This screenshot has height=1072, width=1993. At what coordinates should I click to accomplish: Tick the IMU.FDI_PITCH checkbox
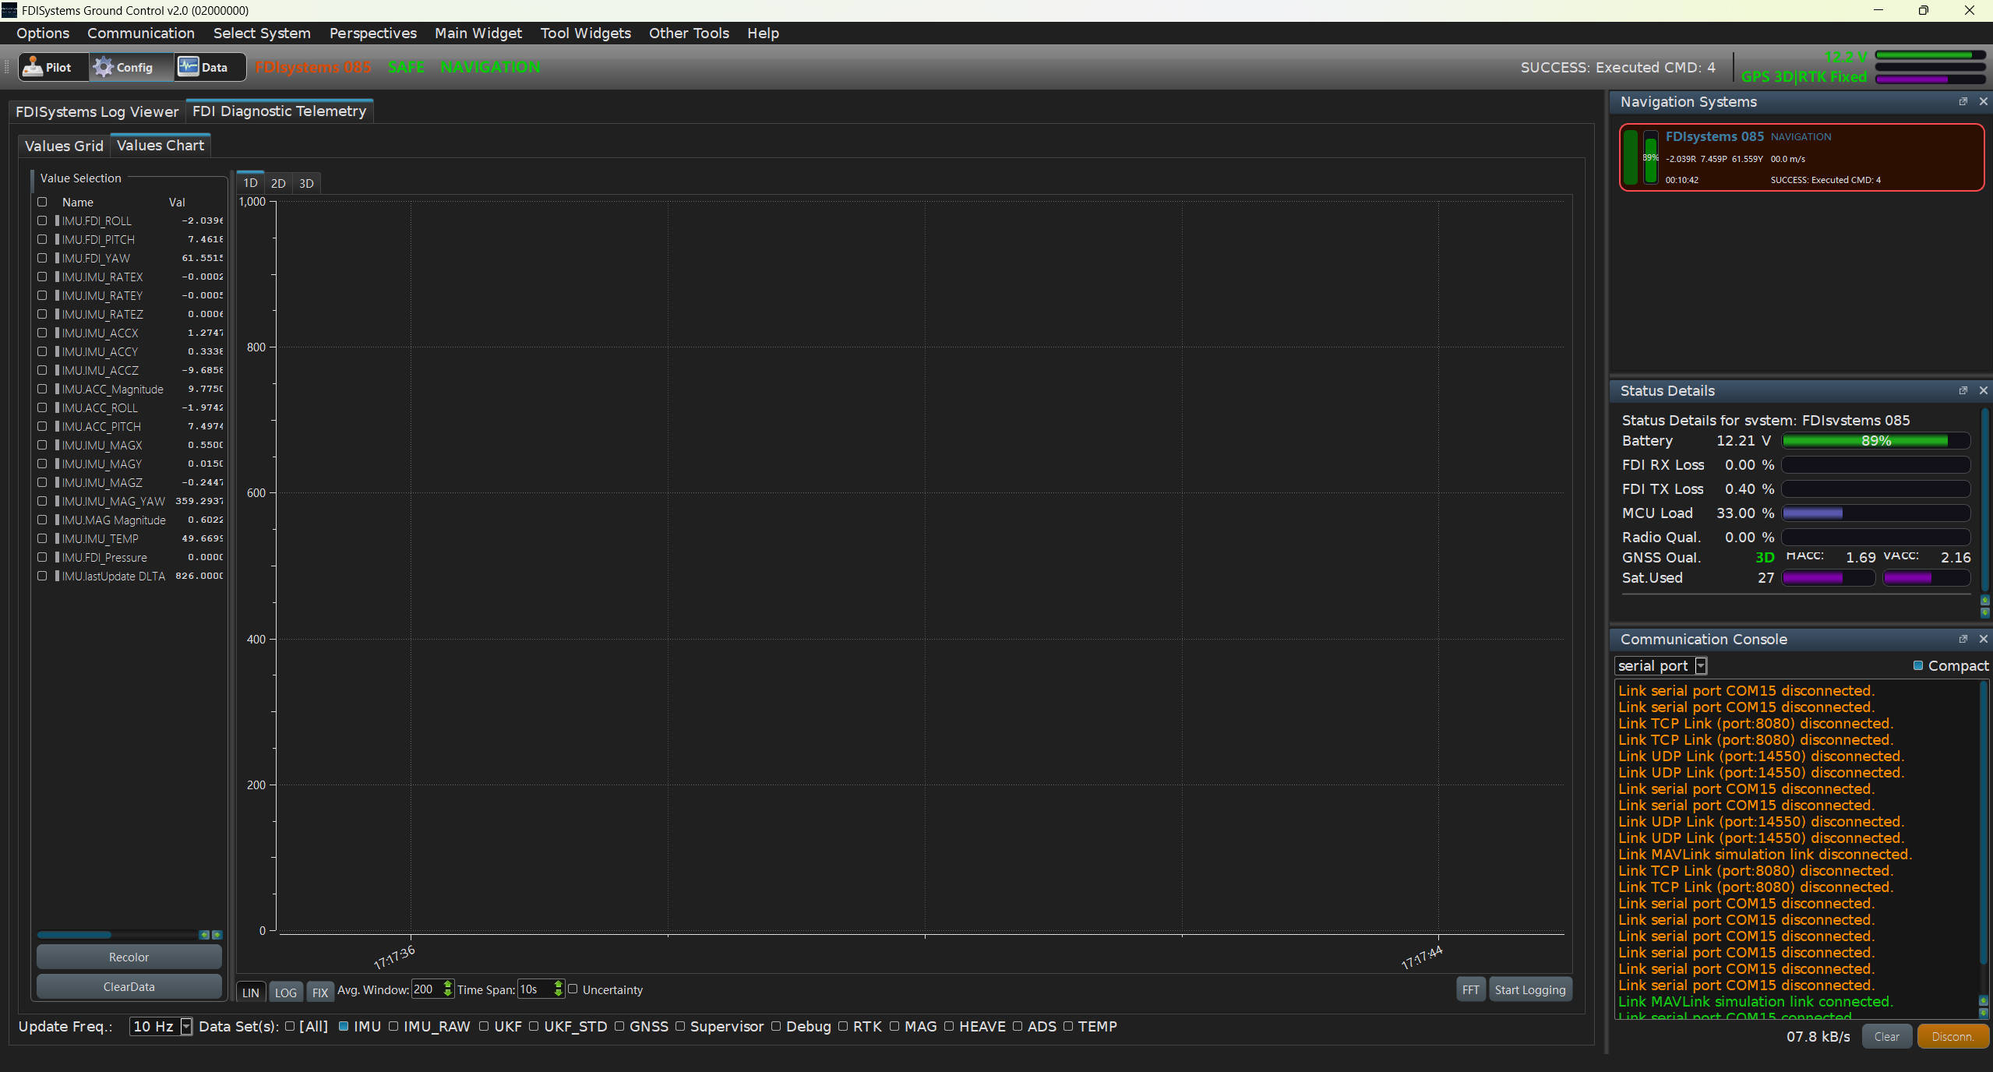pyautogui.click(x=42, y=239)
